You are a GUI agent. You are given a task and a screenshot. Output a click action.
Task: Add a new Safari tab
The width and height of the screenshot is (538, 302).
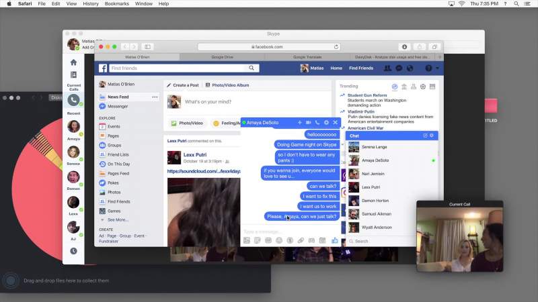click(x=439, y=57)
